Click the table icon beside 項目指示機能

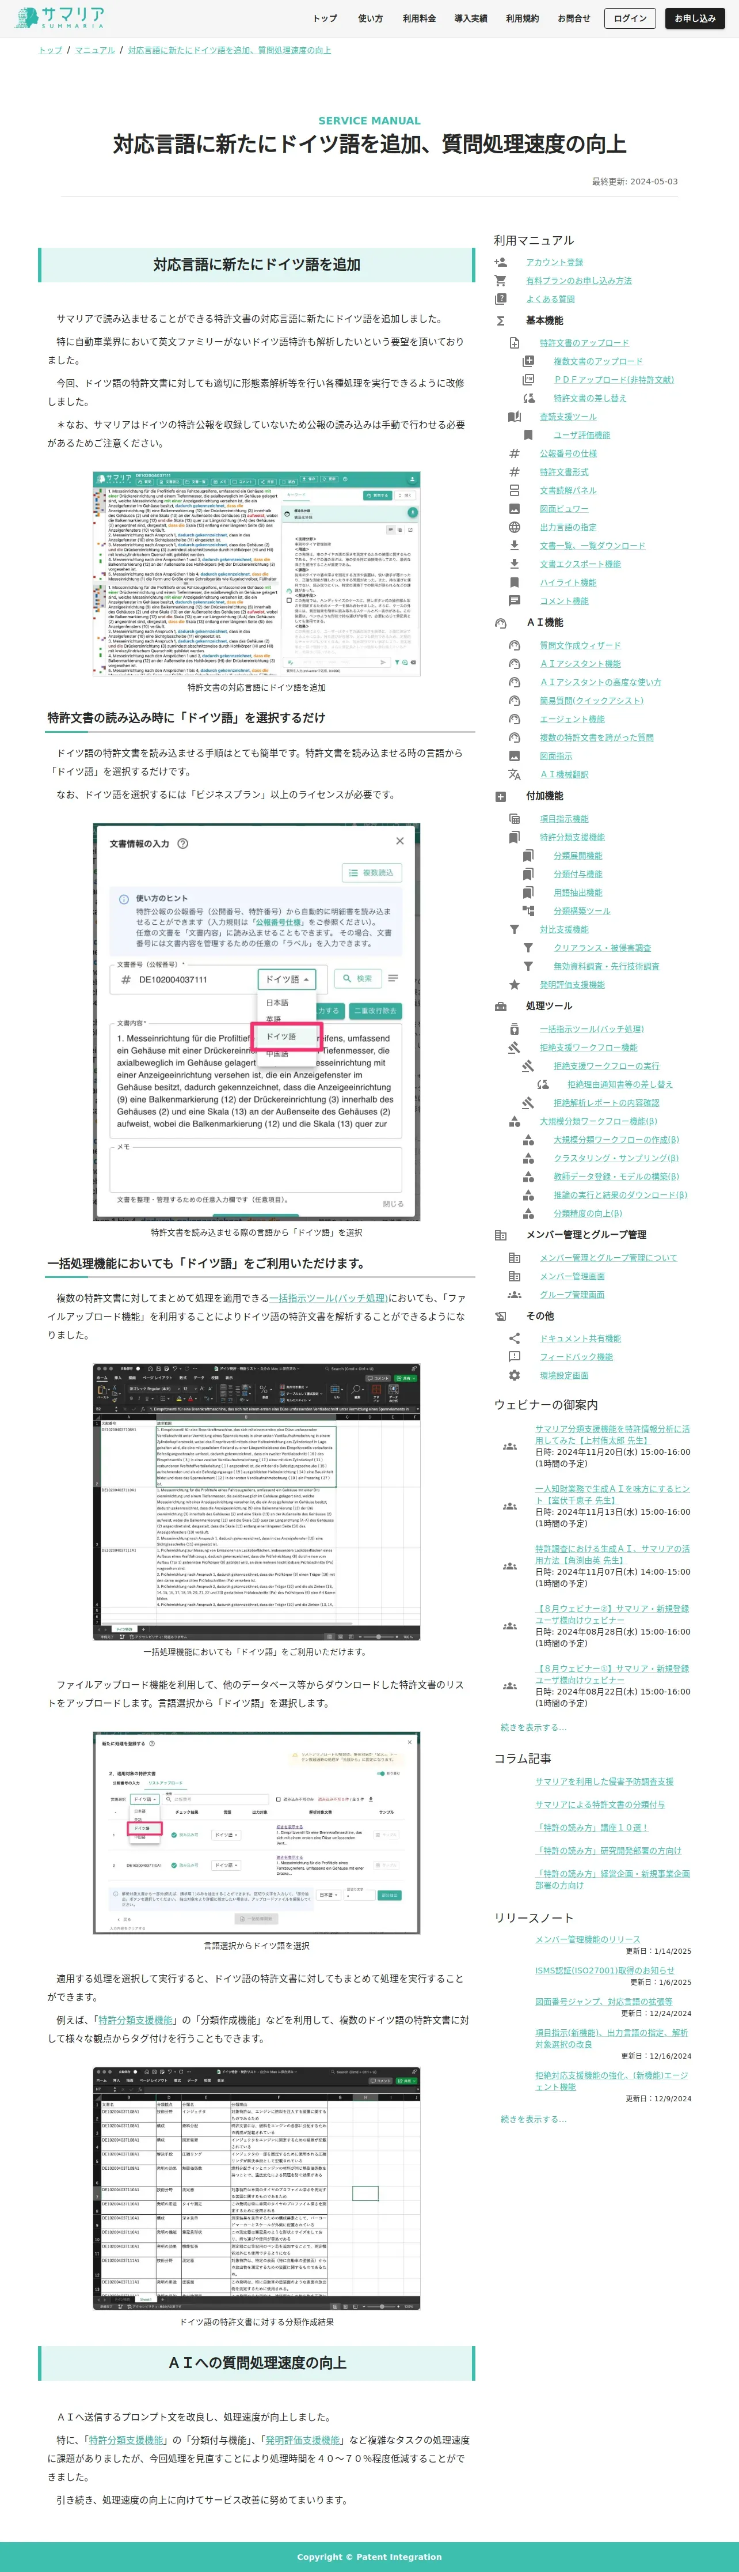[x=515, y=820]
